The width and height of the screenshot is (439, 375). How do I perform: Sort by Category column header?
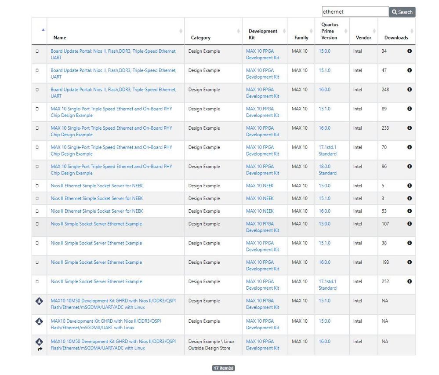tap(200, 38)
